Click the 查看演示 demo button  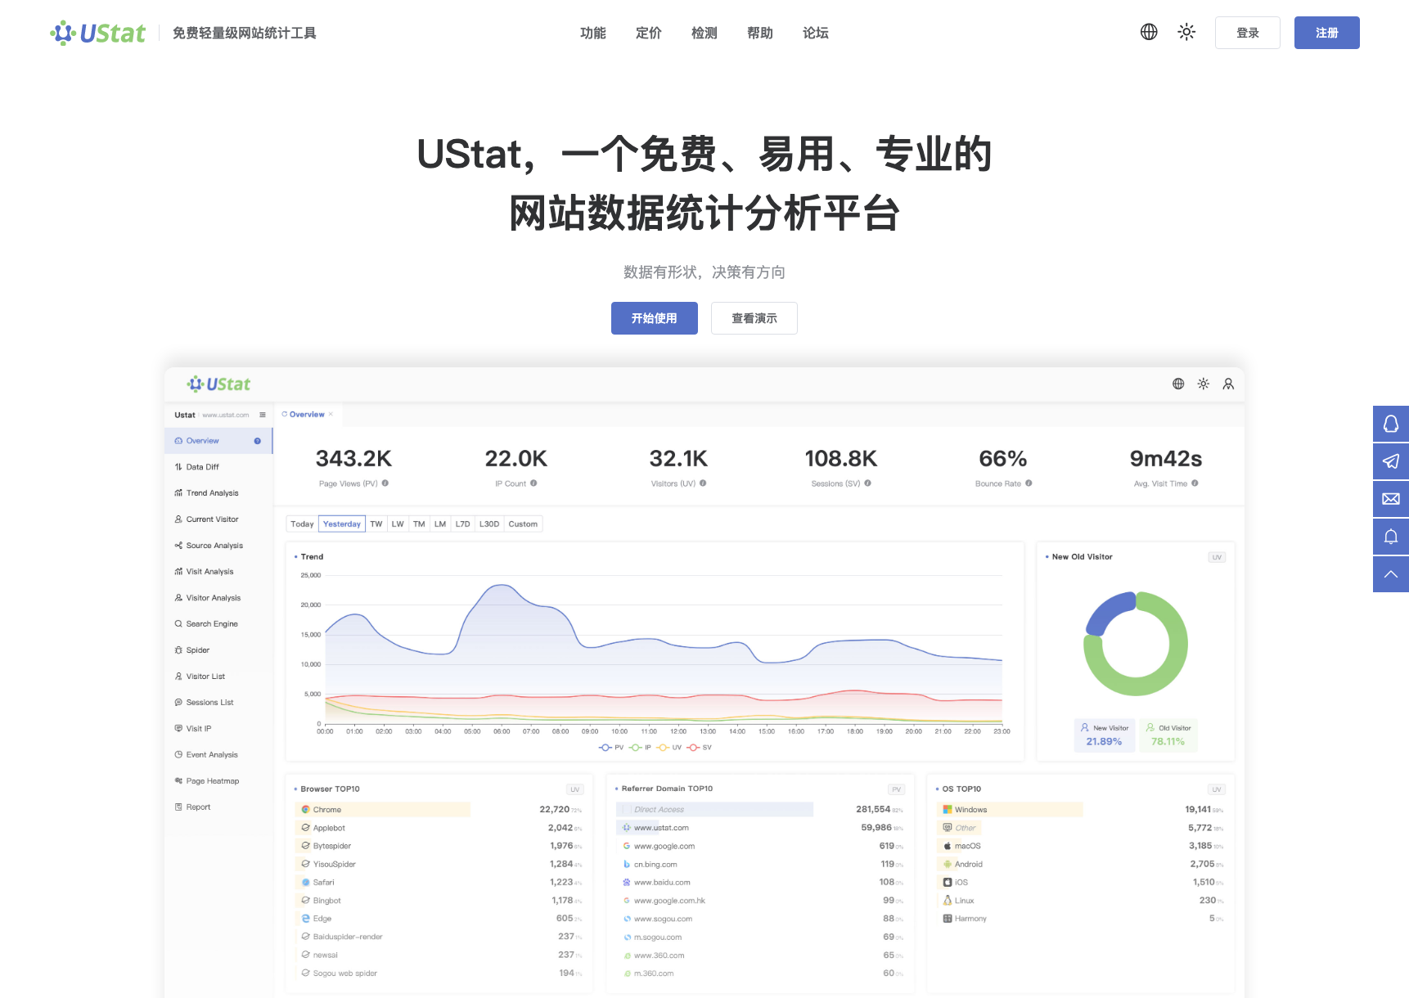pyautogui.click(x=754, y=318)
